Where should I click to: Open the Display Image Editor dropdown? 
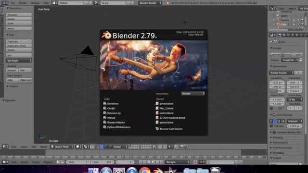(290, 60)
